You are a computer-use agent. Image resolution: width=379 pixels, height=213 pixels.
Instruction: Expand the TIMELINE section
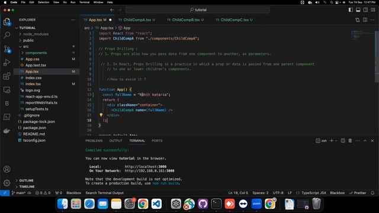[27, 187]
